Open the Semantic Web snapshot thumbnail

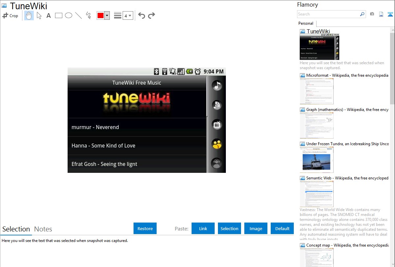[317, 194]
